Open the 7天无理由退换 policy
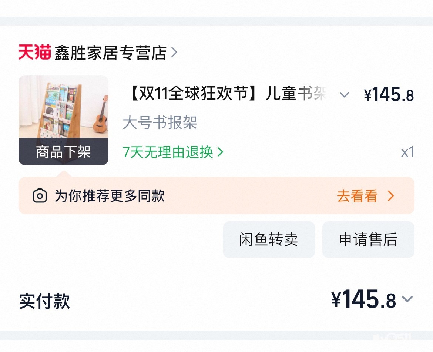Image resolution: width=433 pixels, height=352 pixels. tap(168, 152)
